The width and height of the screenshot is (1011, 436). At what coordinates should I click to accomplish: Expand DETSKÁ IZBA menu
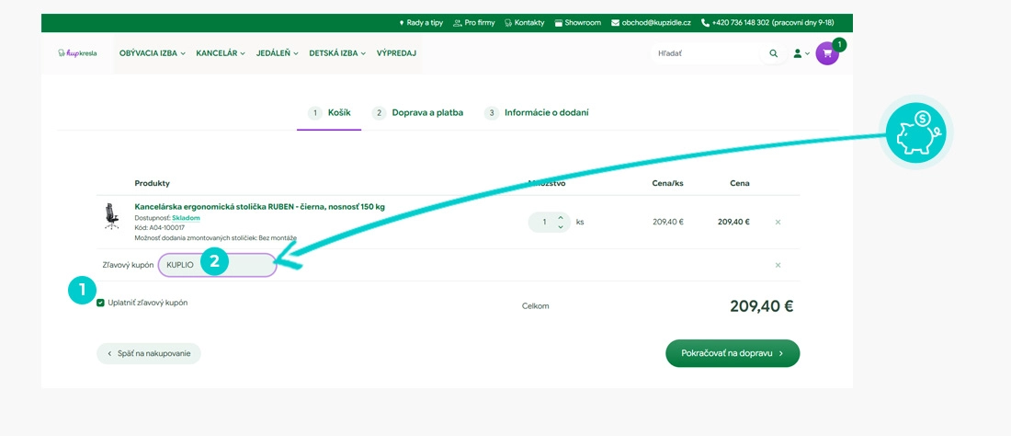[337, 53]
